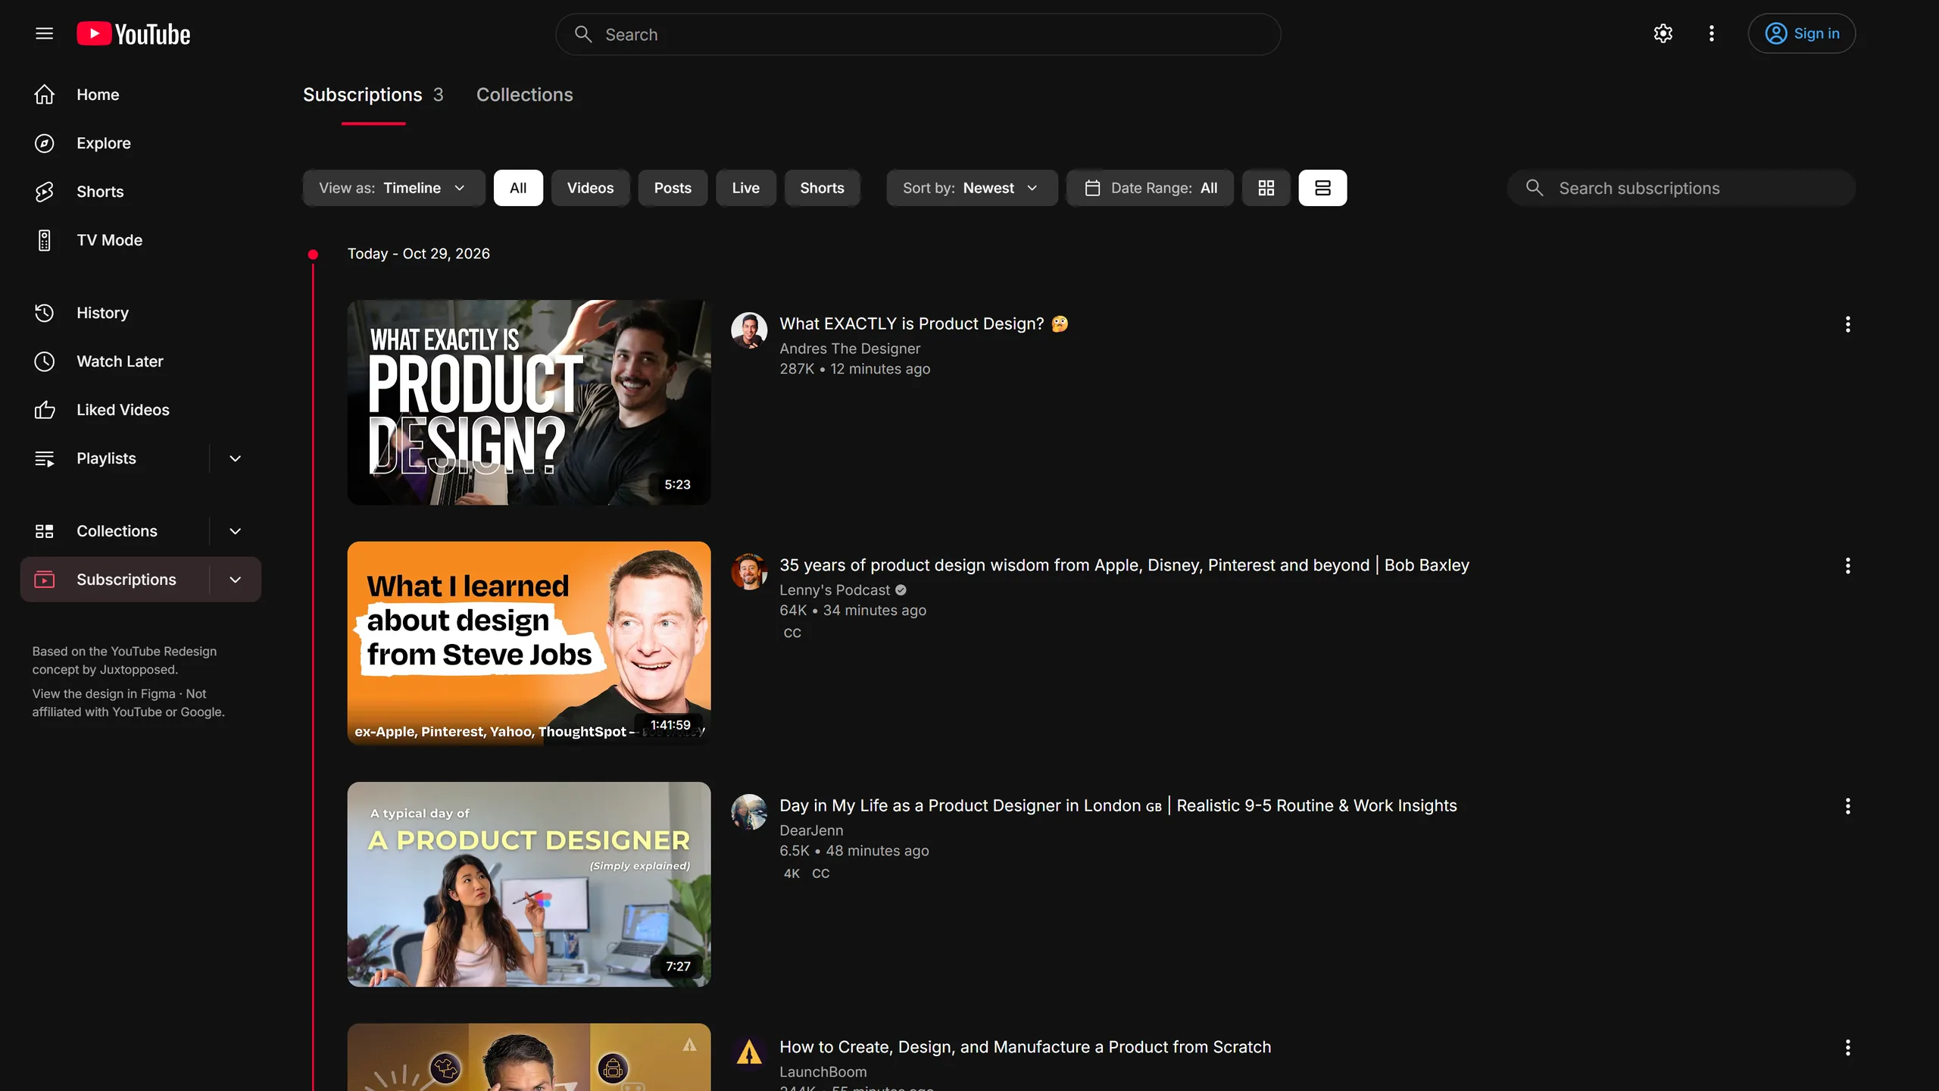The height and width of the screenshot is (1091, 1939).
Task: Select the Subscriptions tab
Action: [x=373, y=95]
